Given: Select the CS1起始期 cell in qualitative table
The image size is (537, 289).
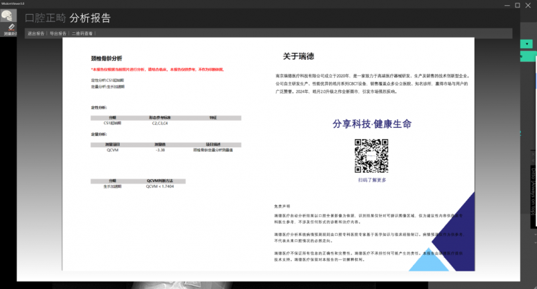Looking at the screenshot, I should pyautogui.click(x=112, y=123).
